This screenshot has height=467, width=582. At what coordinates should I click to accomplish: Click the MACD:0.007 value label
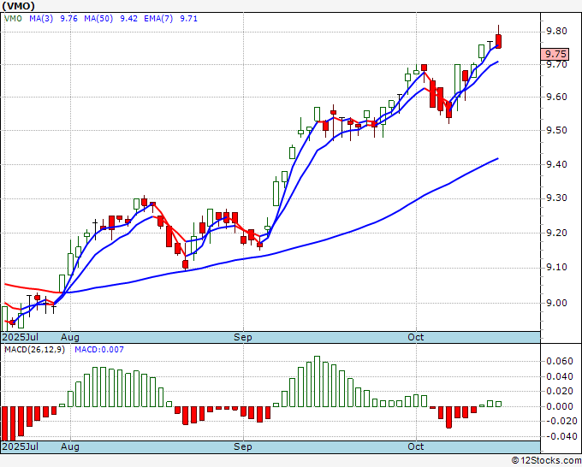(99, 350)
